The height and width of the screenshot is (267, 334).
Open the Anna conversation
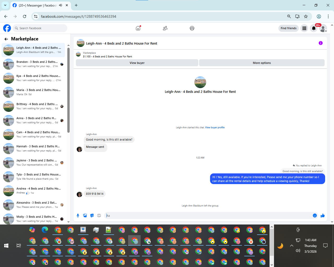point(33,120)
